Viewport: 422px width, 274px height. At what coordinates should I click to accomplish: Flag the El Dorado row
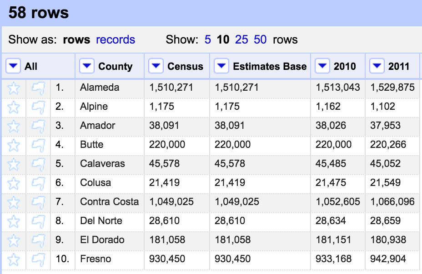coord(38,240)
